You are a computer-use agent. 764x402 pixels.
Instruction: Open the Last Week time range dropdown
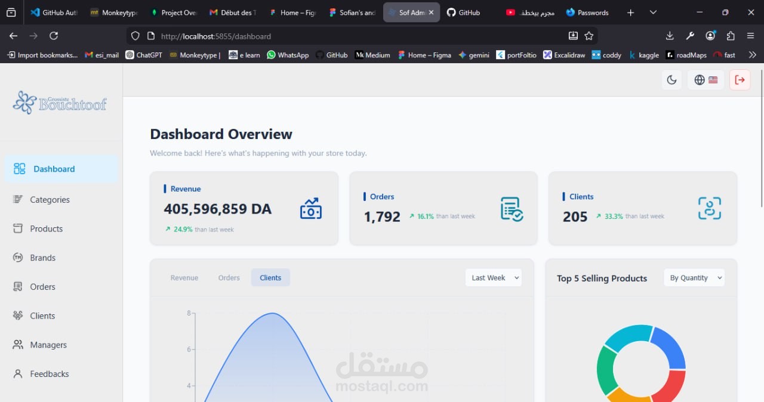[493, 277]
